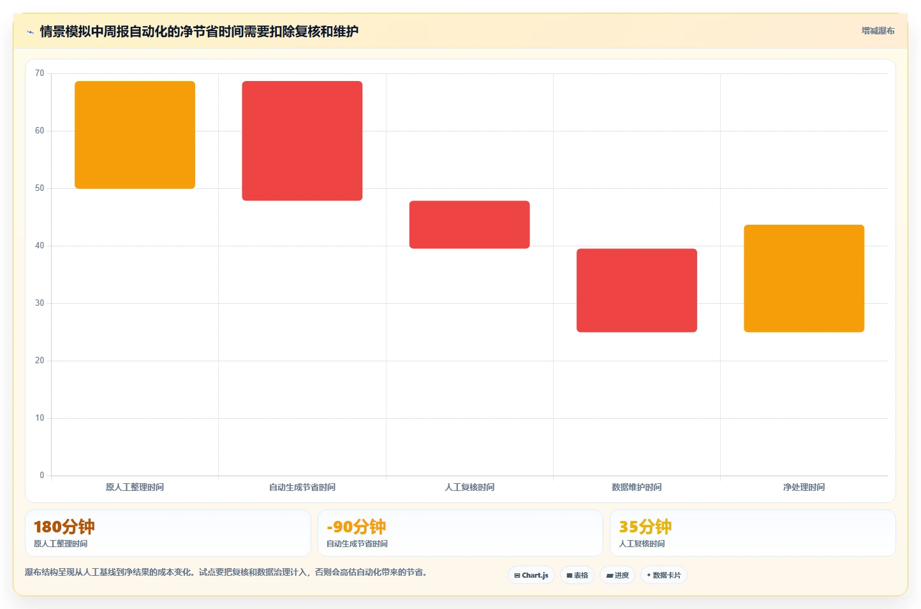Click the 数据卡片 chip

[x=663, y=575]
